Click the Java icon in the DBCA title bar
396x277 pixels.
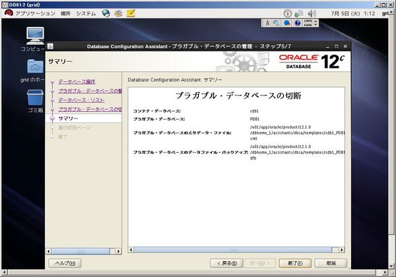pos(50,46)
